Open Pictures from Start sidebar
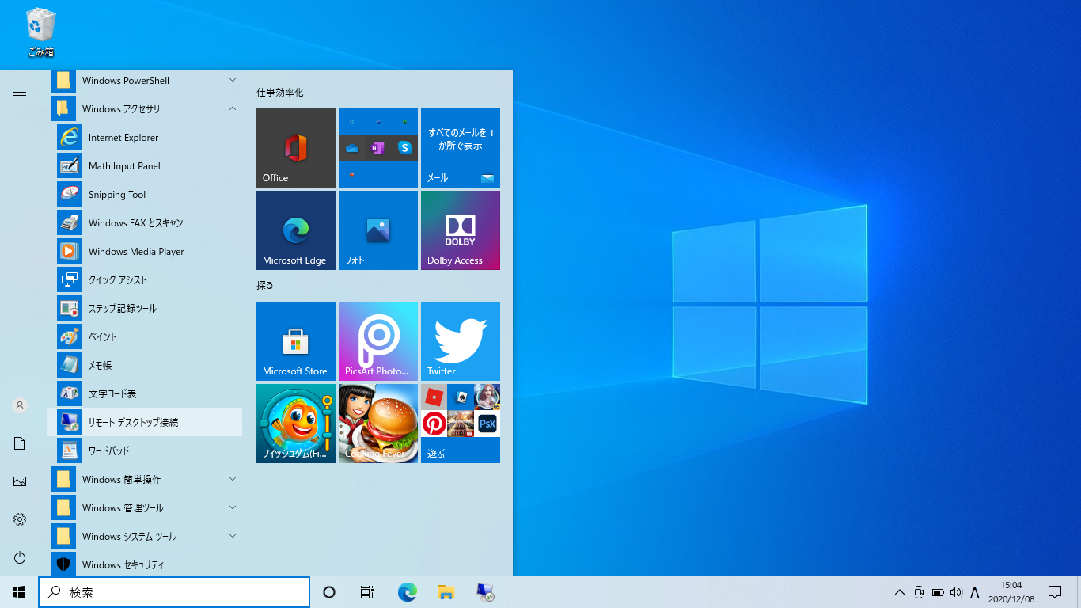1081x608 pixels. coord(20,481)
